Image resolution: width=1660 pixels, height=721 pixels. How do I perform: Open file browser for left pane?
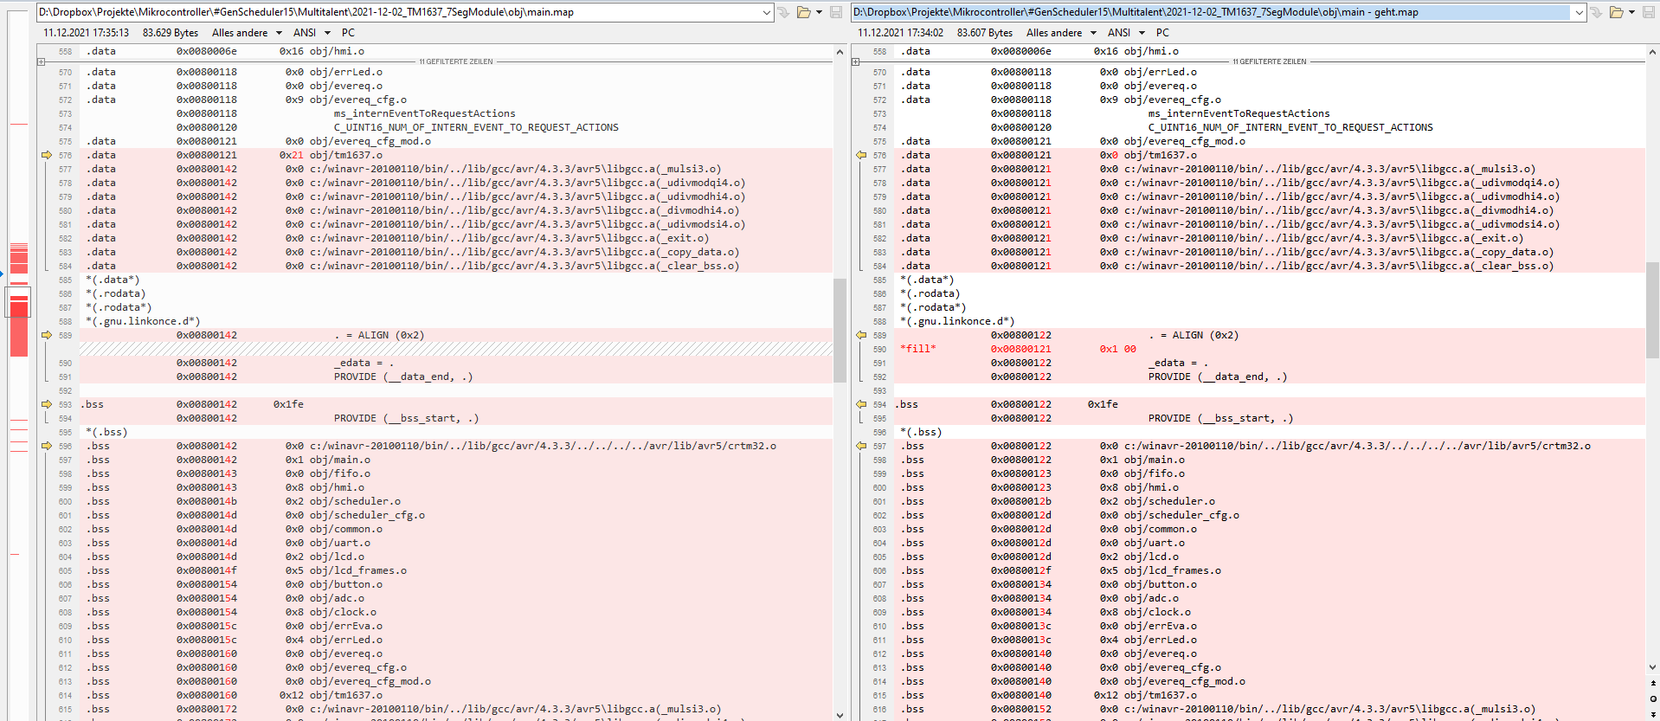(x=804, y=12)
